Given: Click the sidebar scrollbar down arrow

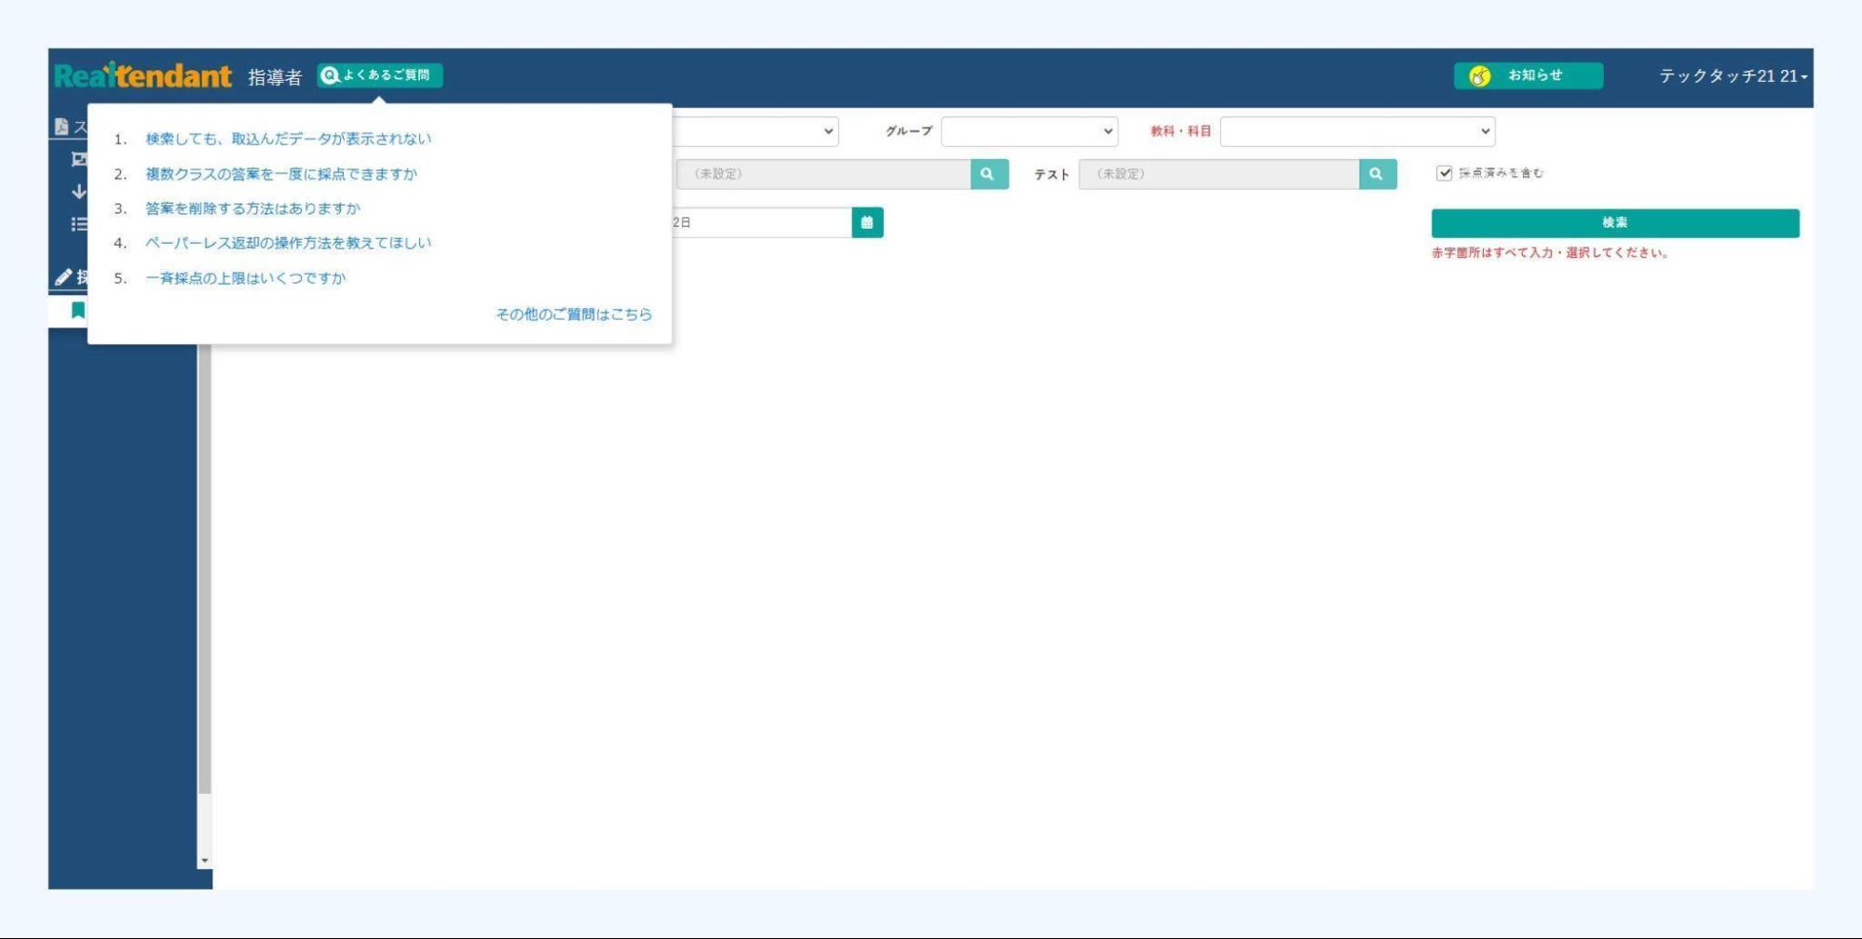Looking at the screenshot, I should pos(205,861).
